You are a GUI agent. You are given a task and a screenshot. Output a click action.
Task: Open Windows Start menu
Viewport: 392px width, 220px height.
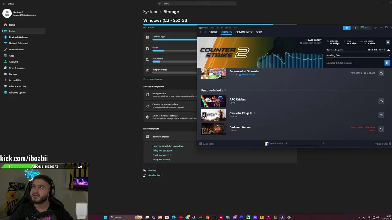[x=105, y=218]
